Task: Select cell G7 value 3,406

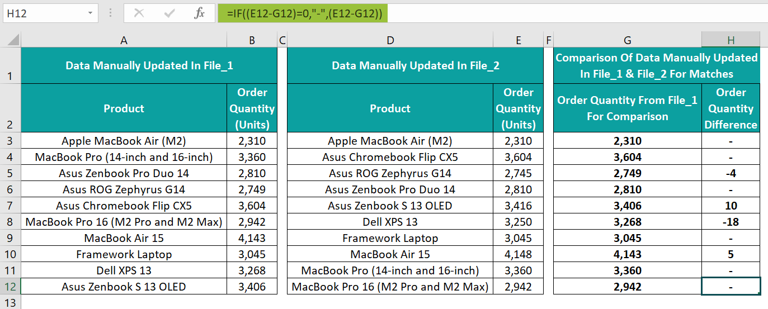Action: click(x=628, y=206)
